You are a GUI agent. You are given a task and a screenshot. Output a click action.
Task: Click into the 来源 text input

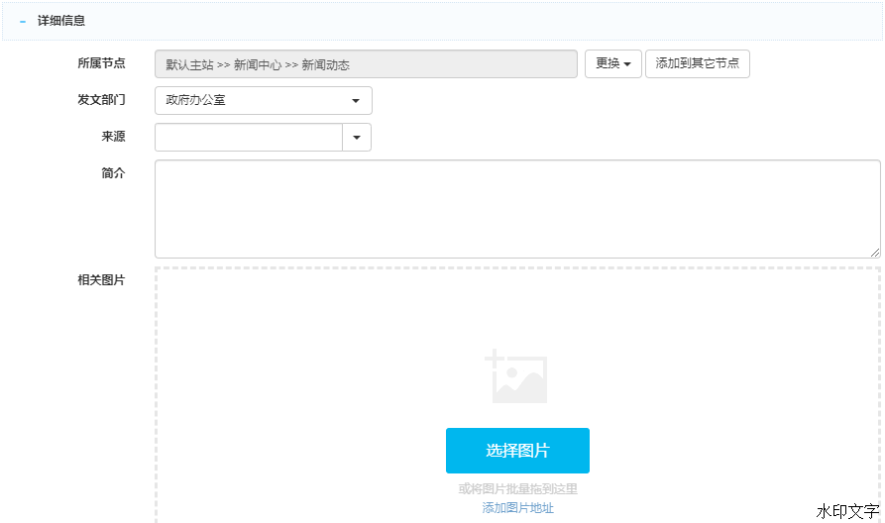[x=249, y=137]
